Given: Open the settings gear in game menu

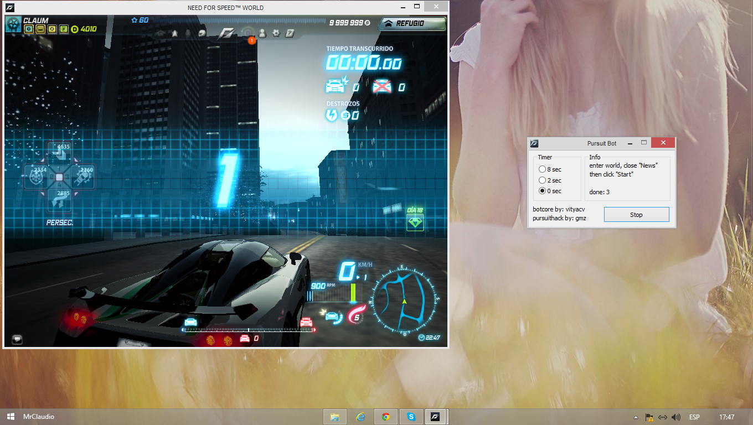Looking at the screenshot, I should pyautogui.click(x=276, y=33).
